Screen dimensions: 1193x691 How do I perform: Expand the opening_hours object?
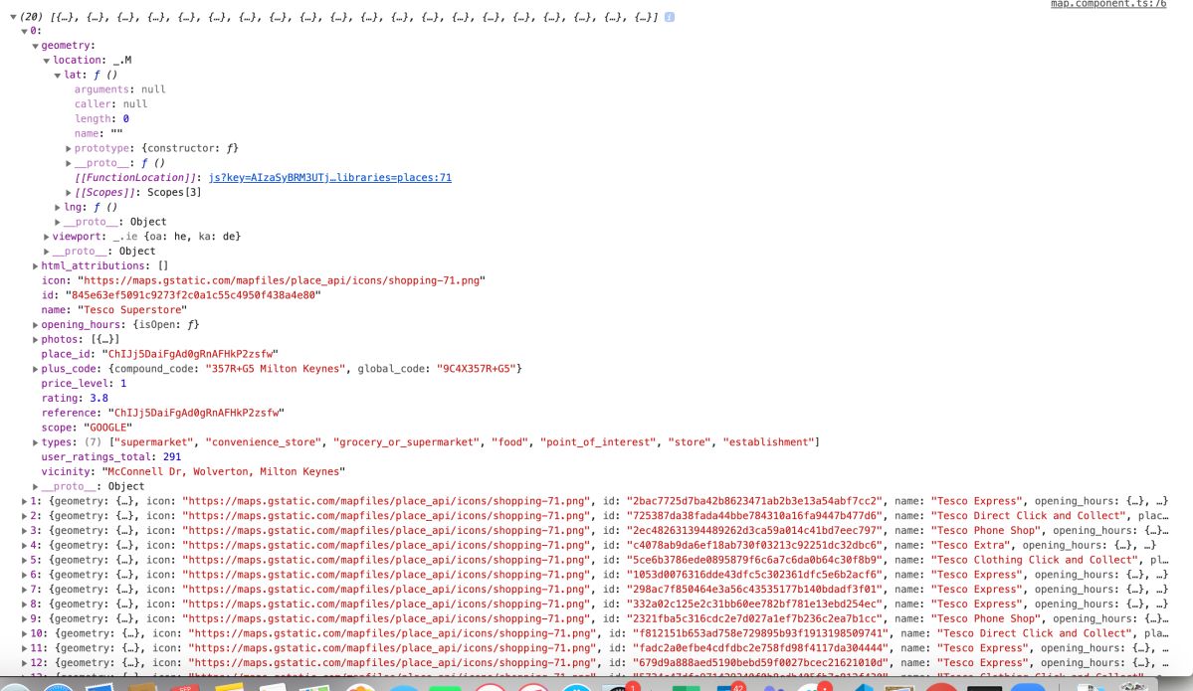point(35,324)
